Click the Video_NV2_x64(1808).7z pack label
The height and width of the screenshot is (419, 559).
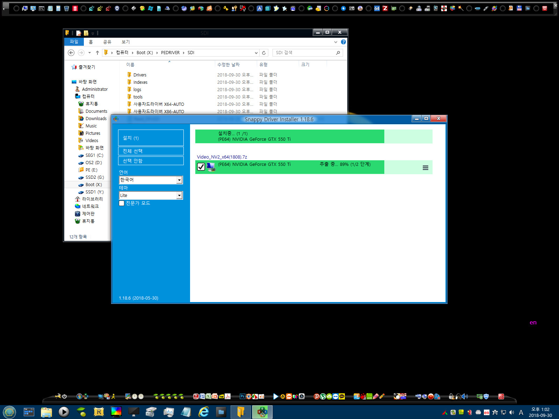point(222,157)
